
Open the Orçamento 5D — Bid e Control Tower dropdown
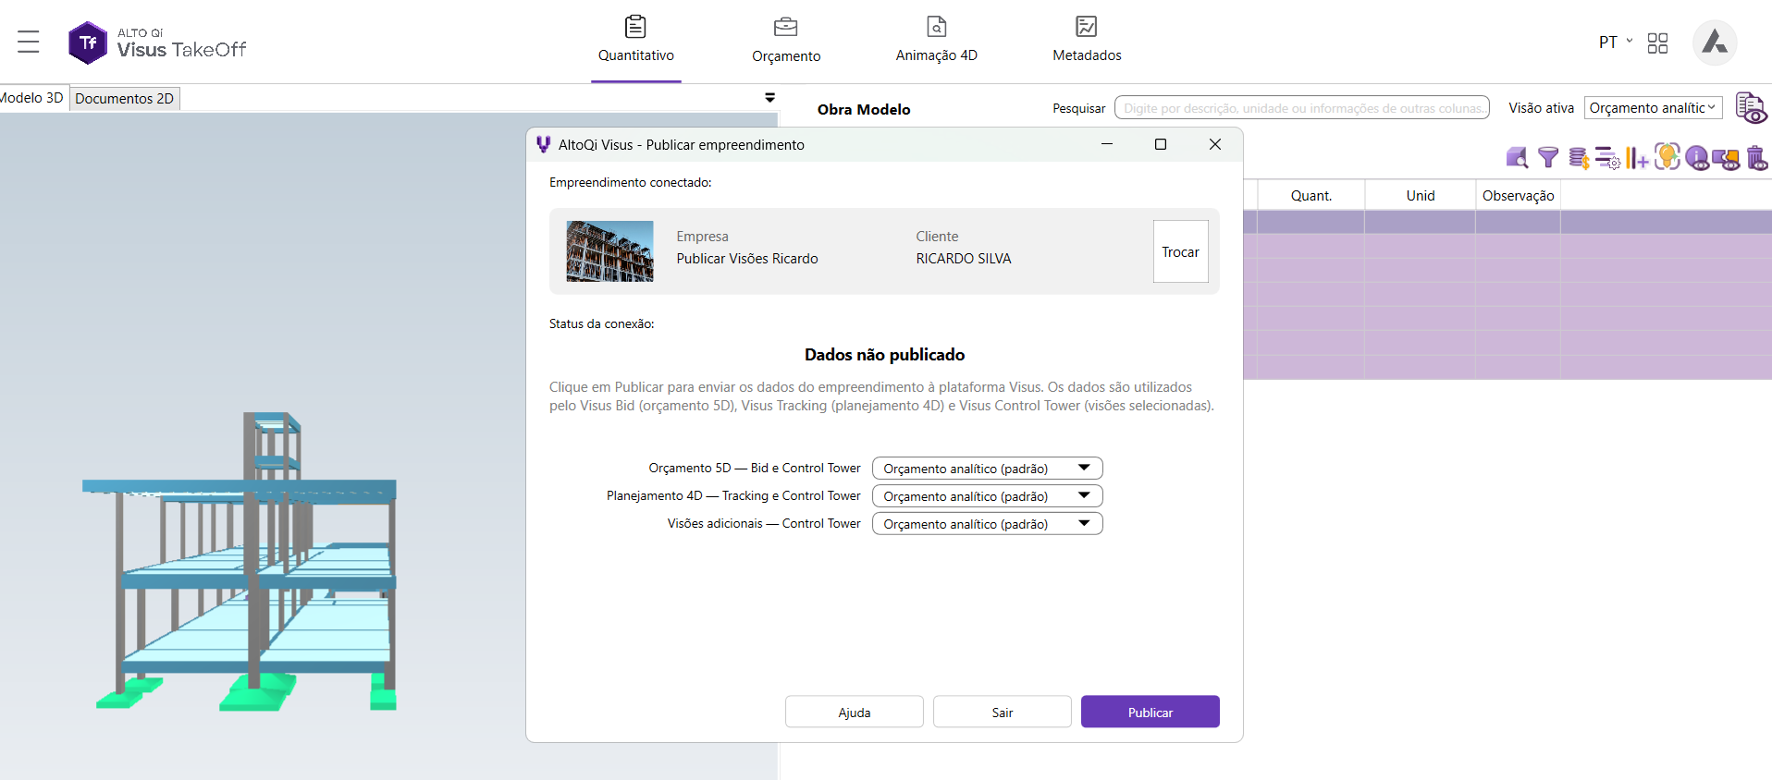tap(987, 469)
